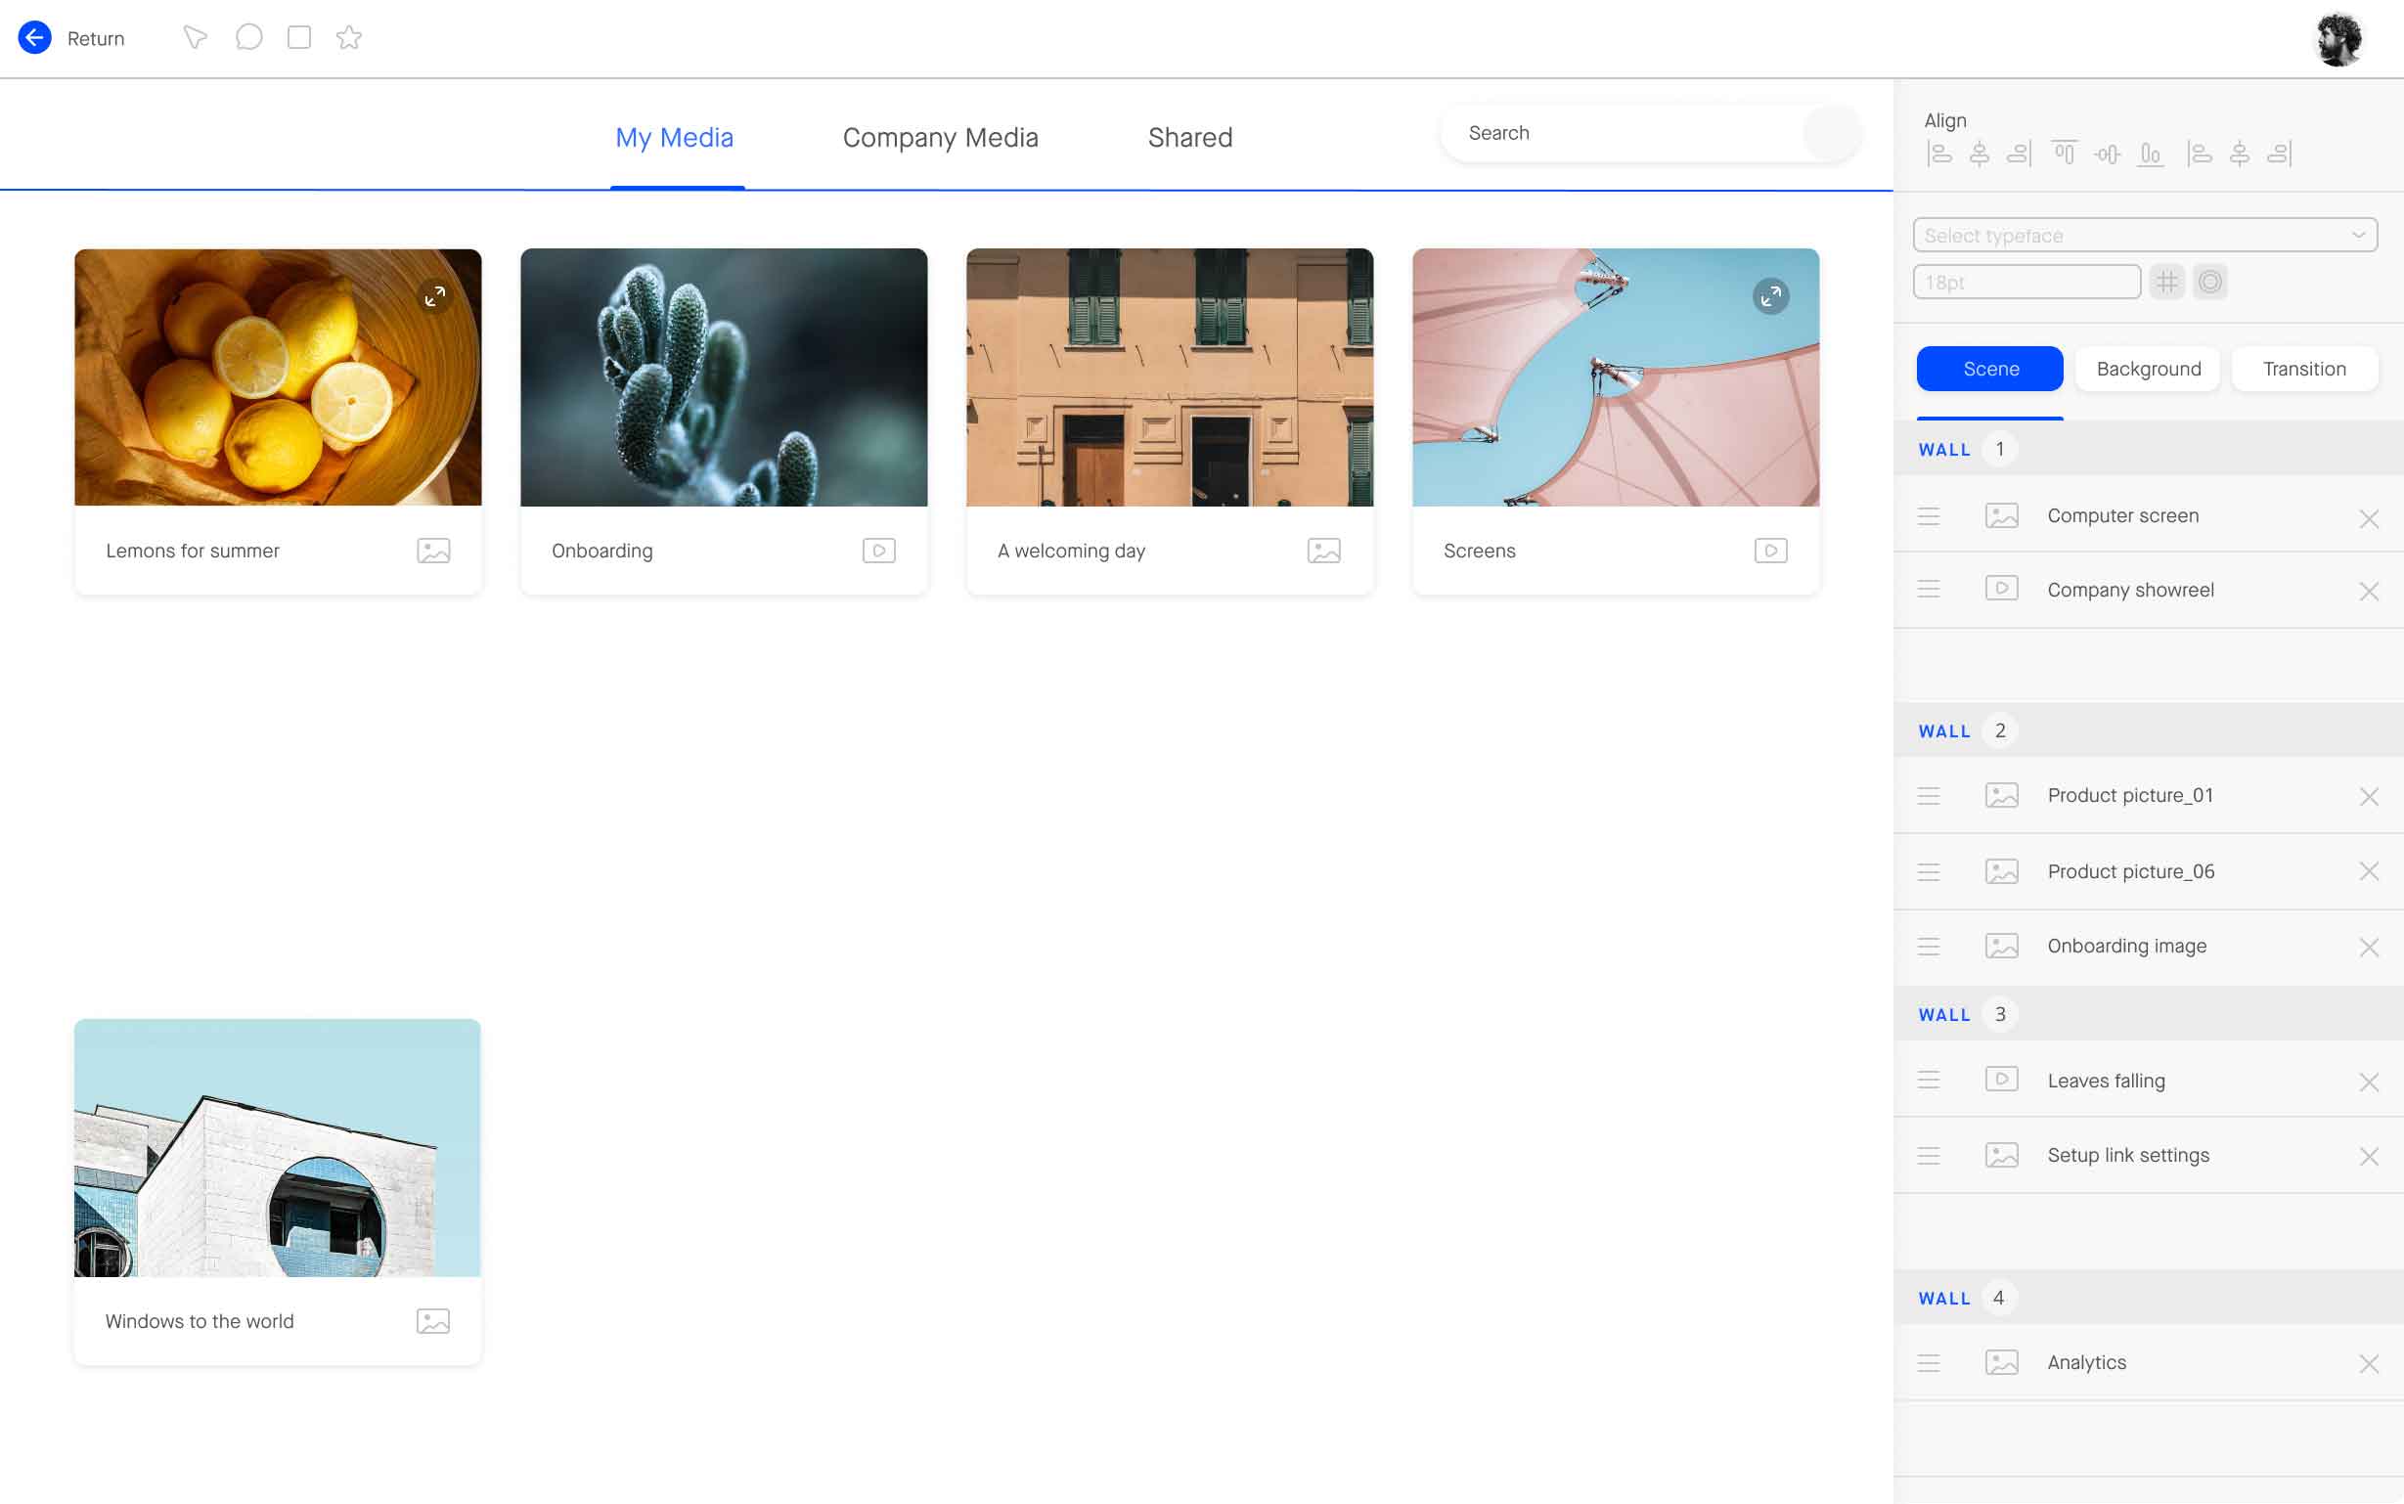
Task: Switch to the My Media tab
Action: click(675, 137)
